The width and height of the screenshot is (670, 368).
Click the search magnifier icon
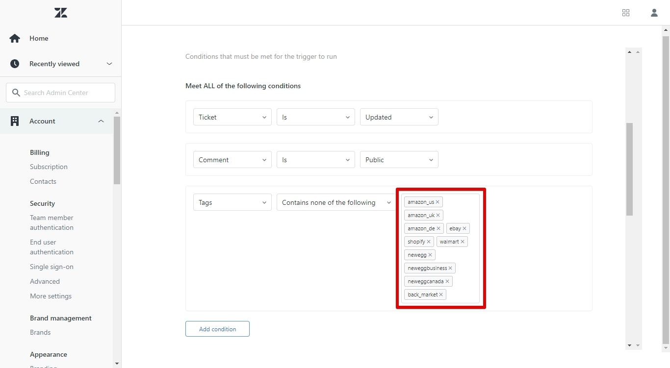tap(16, 93)
